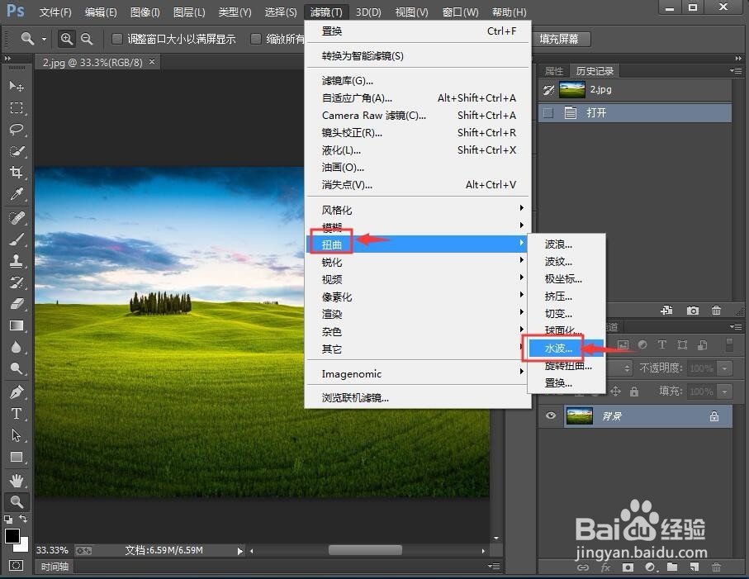Select the Hand tool
Viewport: 749px width, 579px height.
pos(17,479)
